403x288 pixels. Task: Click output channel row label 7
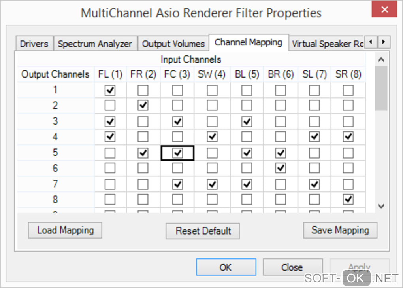[55, 184]
